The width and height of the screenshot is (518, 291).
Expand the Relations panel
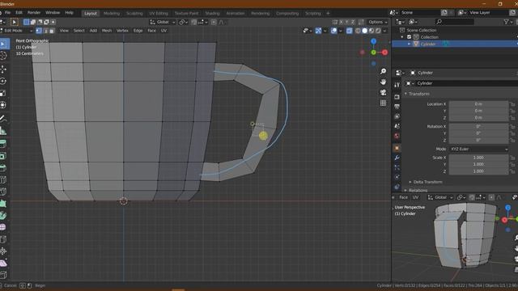tap(416, 191)
